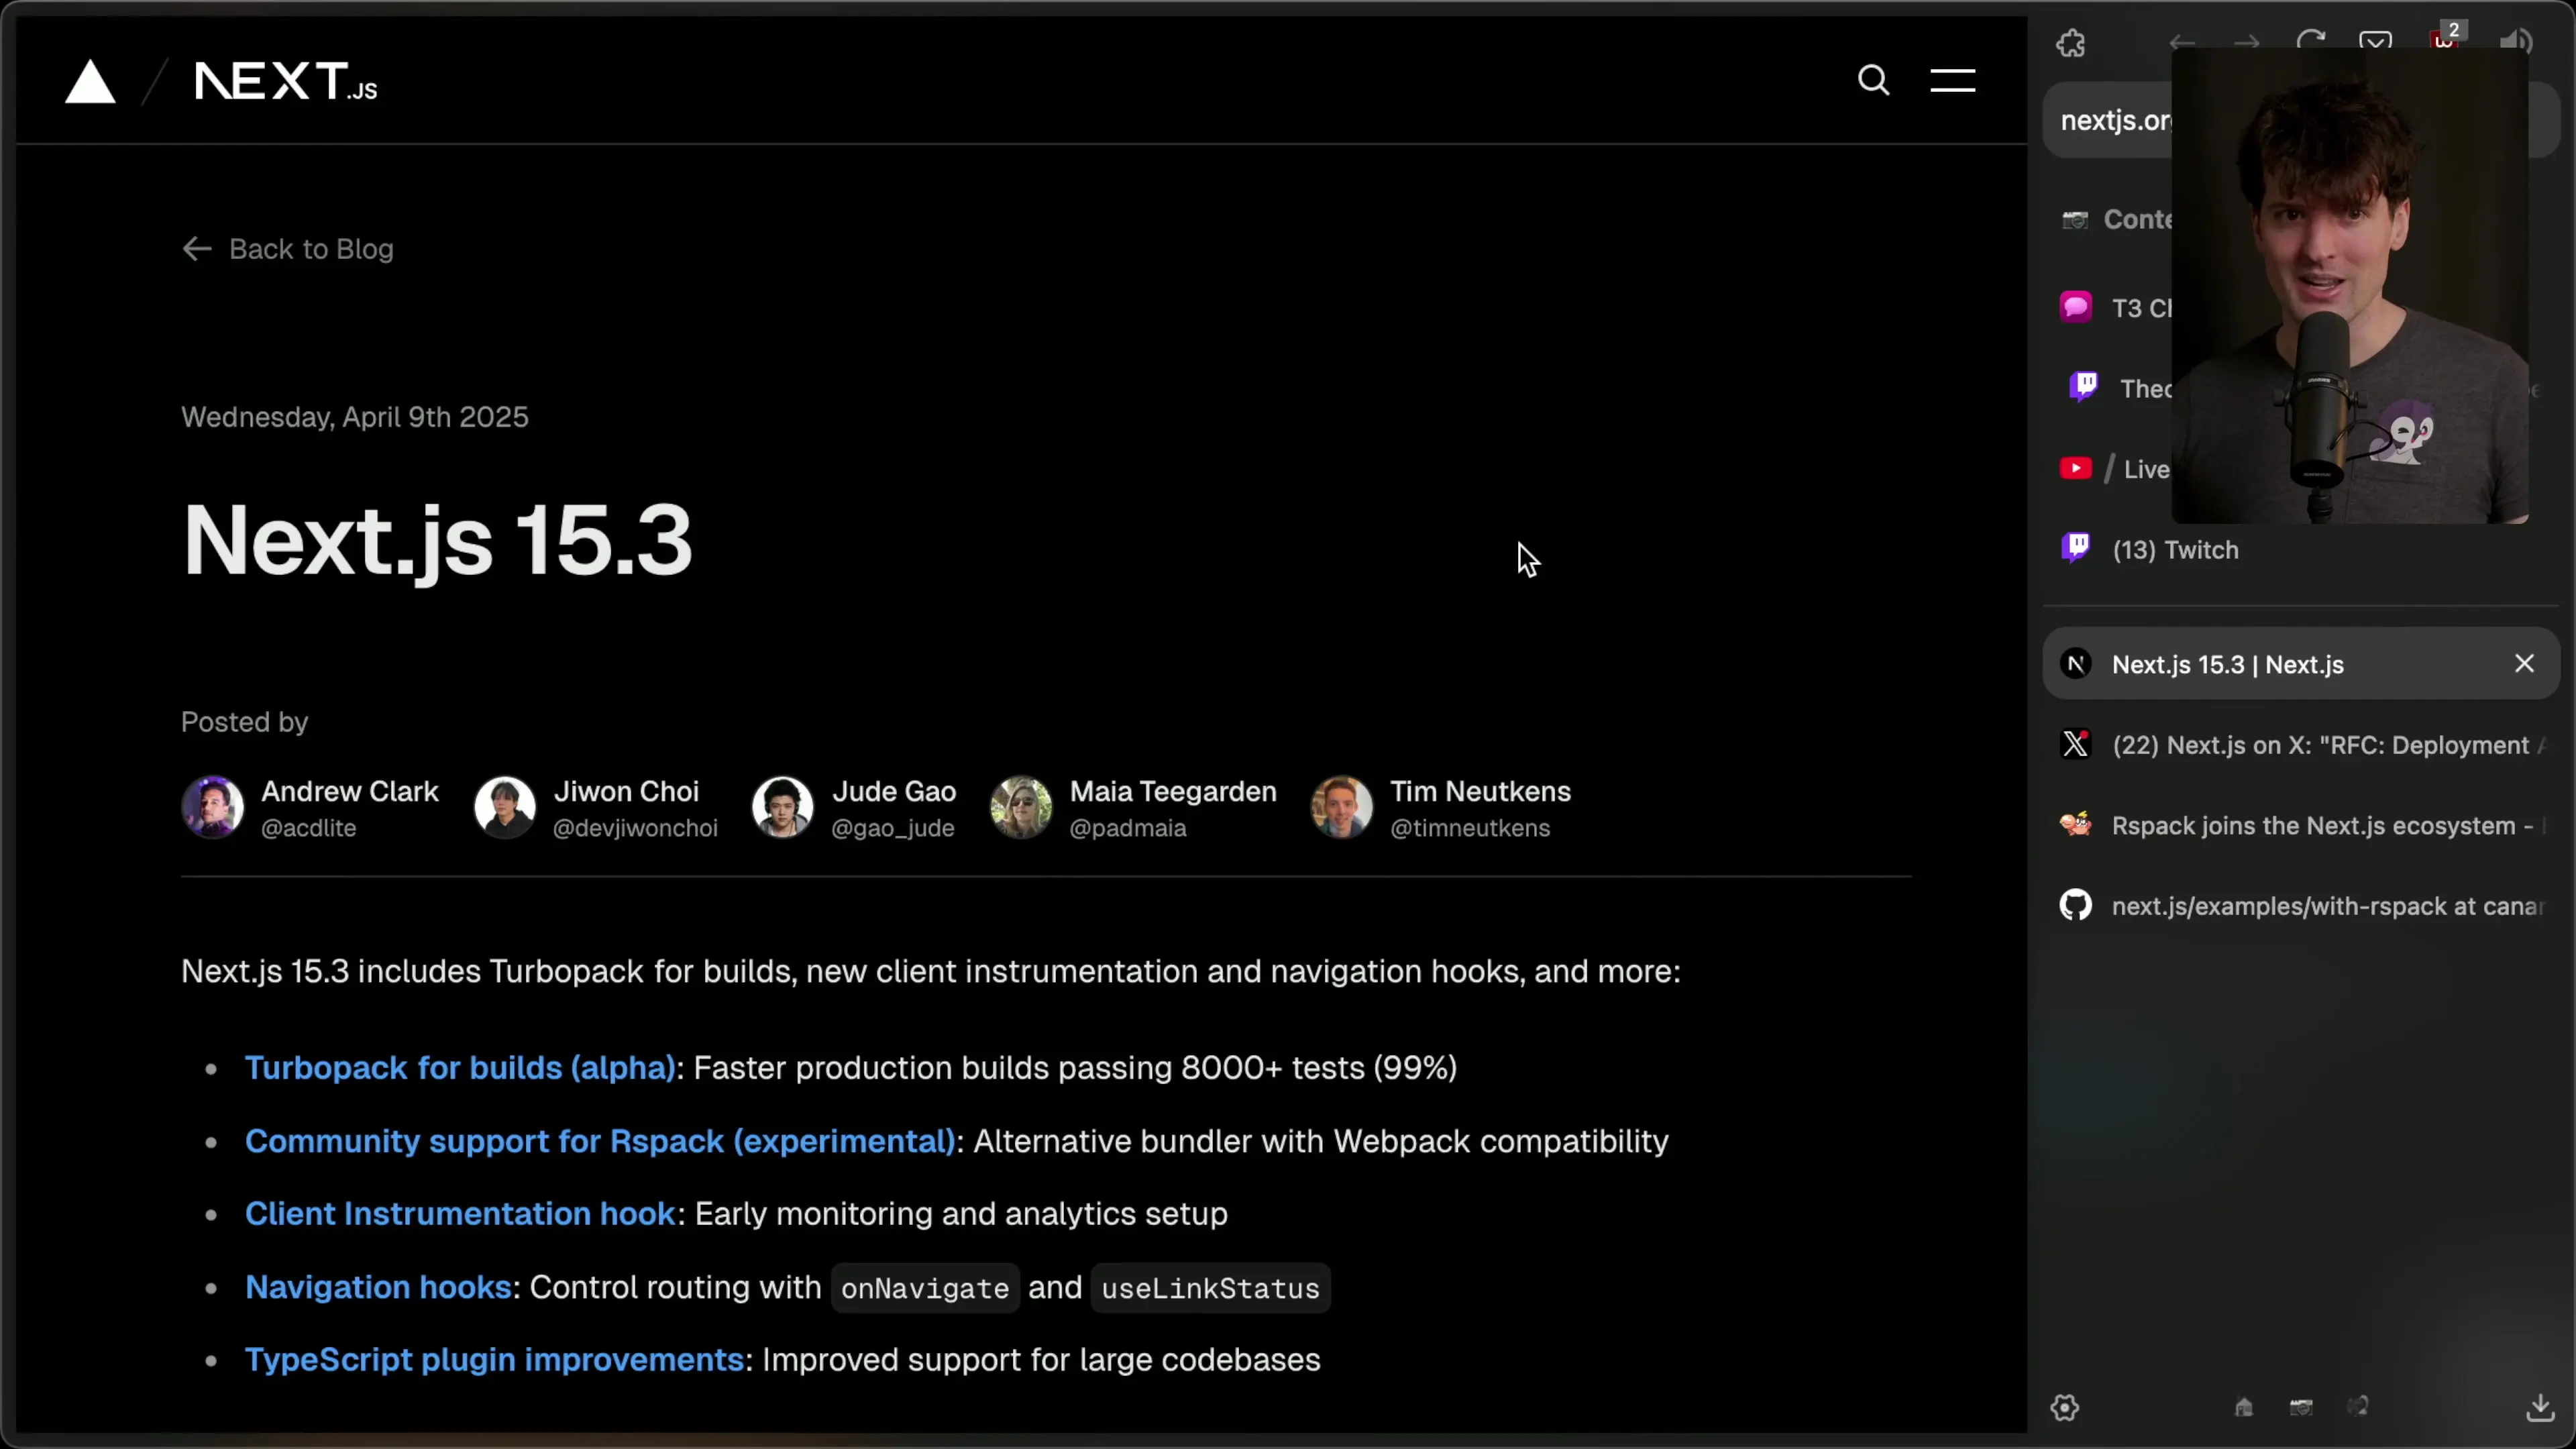This screenshot has height=1449, width=2576.
Task: Open Client Instrumentation hook link
Action: click(x=461, y=1214)
